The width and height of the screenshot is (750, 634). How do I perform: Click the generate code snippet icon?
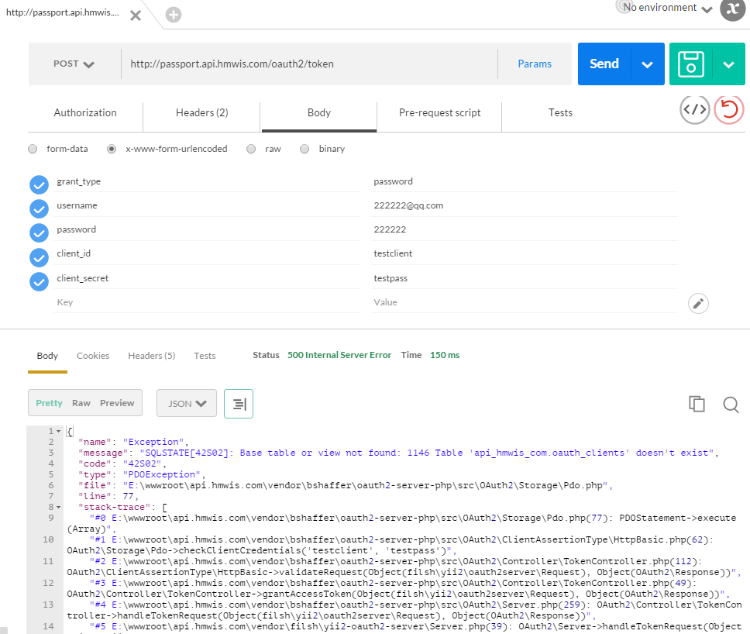pyautogui.click(x=694, y=110)
